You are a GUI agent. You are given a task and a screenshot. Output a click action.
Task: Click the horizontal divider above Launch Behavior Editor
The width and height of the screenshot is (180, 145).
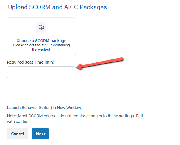(77, 98)
